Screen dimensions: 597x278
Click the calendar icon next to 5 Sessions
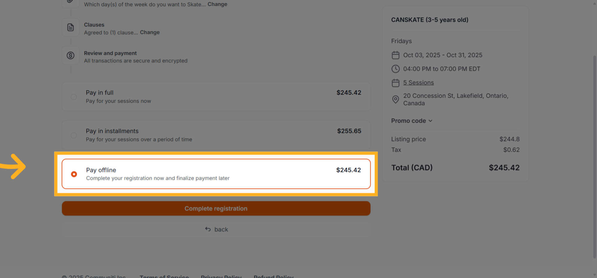coord(396,83)
